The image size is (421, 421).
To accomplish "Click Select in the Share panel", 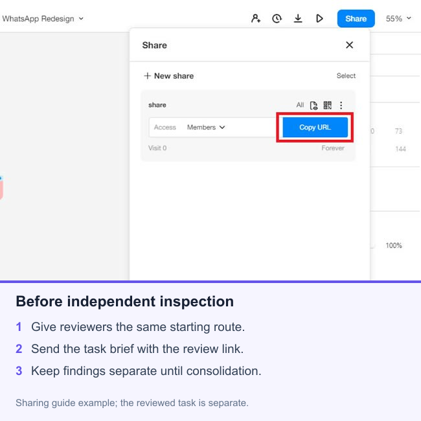I will pyautogui.click(x=346, y=76).
